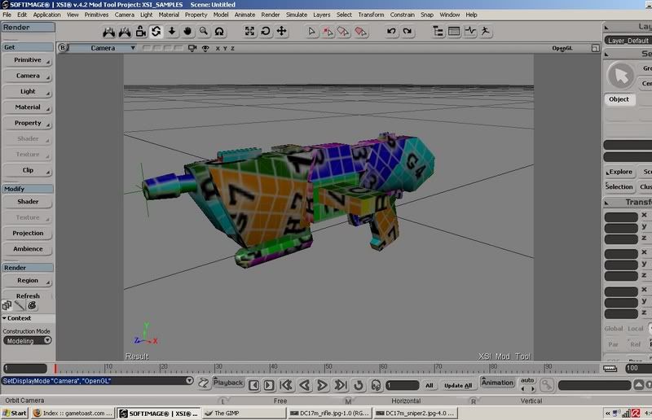Click the Explore button
The height and width of the screenshot is (420, 652).
coord(619,172)
